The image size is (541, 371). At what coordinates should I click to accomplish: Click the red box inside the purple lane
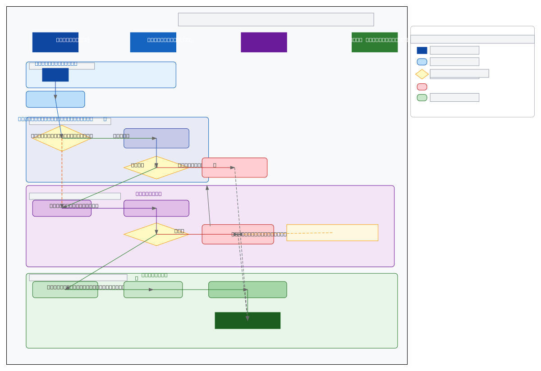(x=238, y=234)
